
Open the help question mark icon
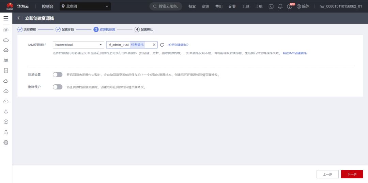(x=289, y=6)
